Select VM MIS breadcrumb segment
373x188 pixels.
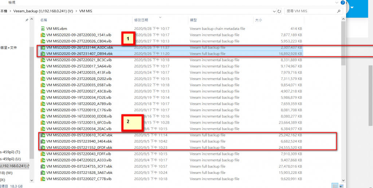pos(86,11)
